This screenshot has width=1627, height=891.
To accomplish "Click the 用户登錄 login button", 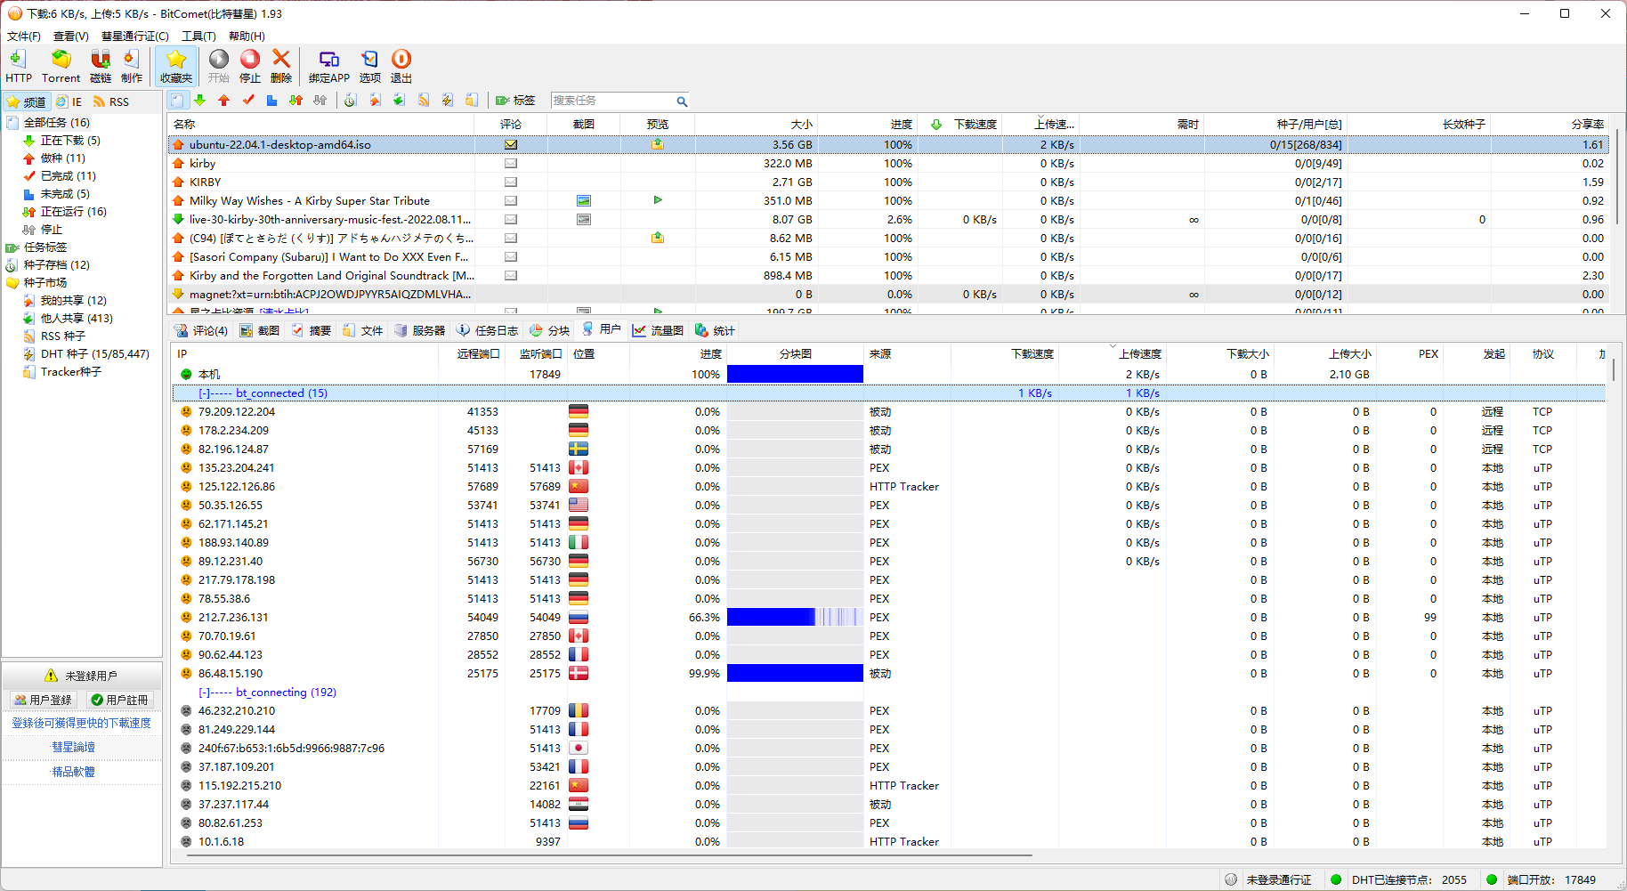I will point(43,701).
